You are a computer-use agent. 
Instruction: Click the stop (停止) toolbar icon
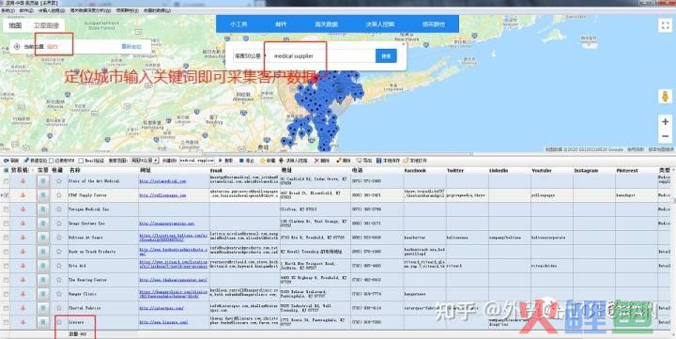(241, 161)
